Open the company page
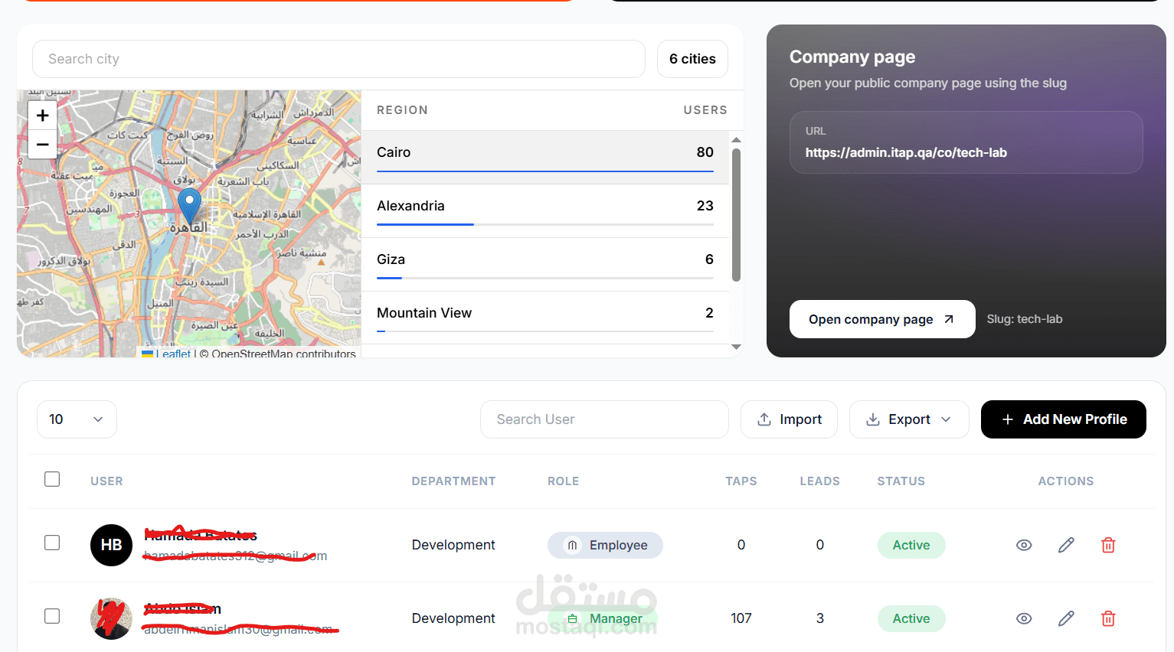Viewport: 1174px width, 652px height. pos(881,319)
